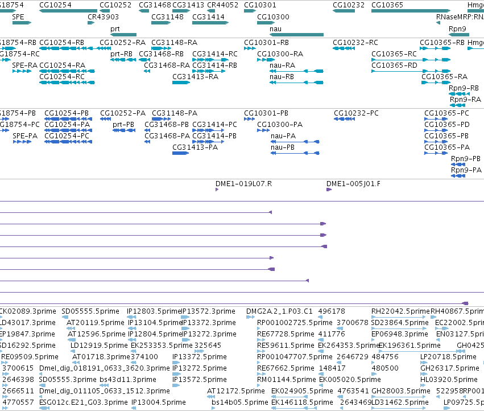
Task: Click the SPE gene label
Action: click(18, 17)
